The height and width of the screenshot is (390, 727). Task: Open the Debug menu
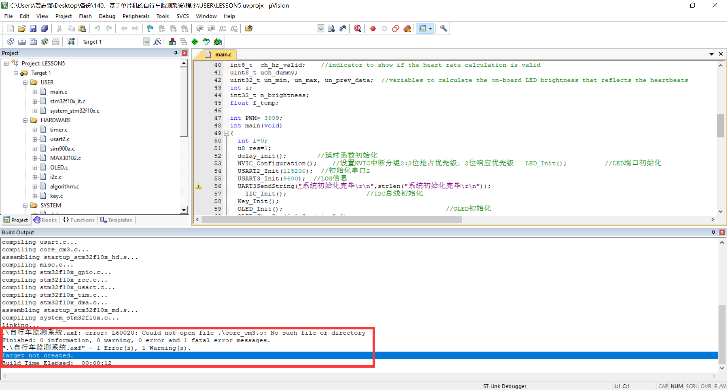pyautogui.click(x=107, y=16)
